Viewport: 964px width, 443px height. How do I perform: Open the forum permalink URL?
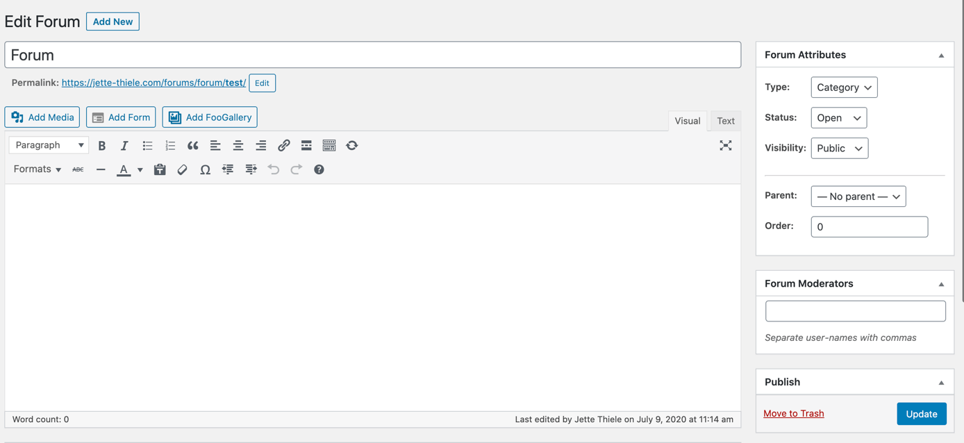[153, 83]
